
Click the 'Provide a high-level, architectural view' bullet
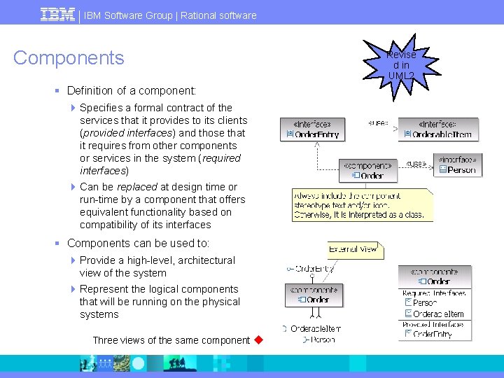pyautogui.click(x=157, y=267)
